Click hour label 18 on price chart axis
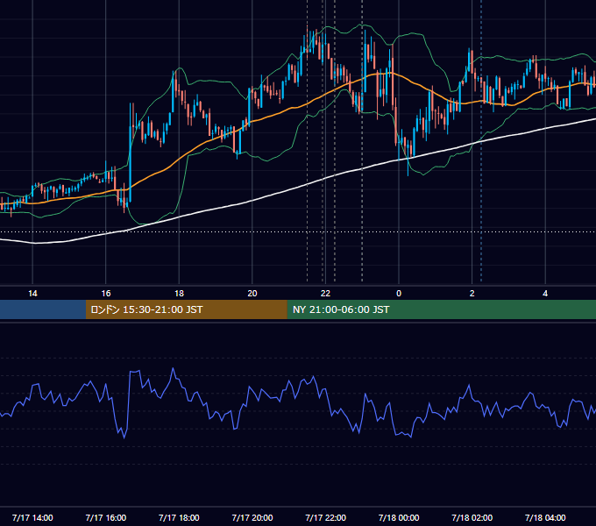The height and width of the screenshot is (526, 596). pos(179,293)
